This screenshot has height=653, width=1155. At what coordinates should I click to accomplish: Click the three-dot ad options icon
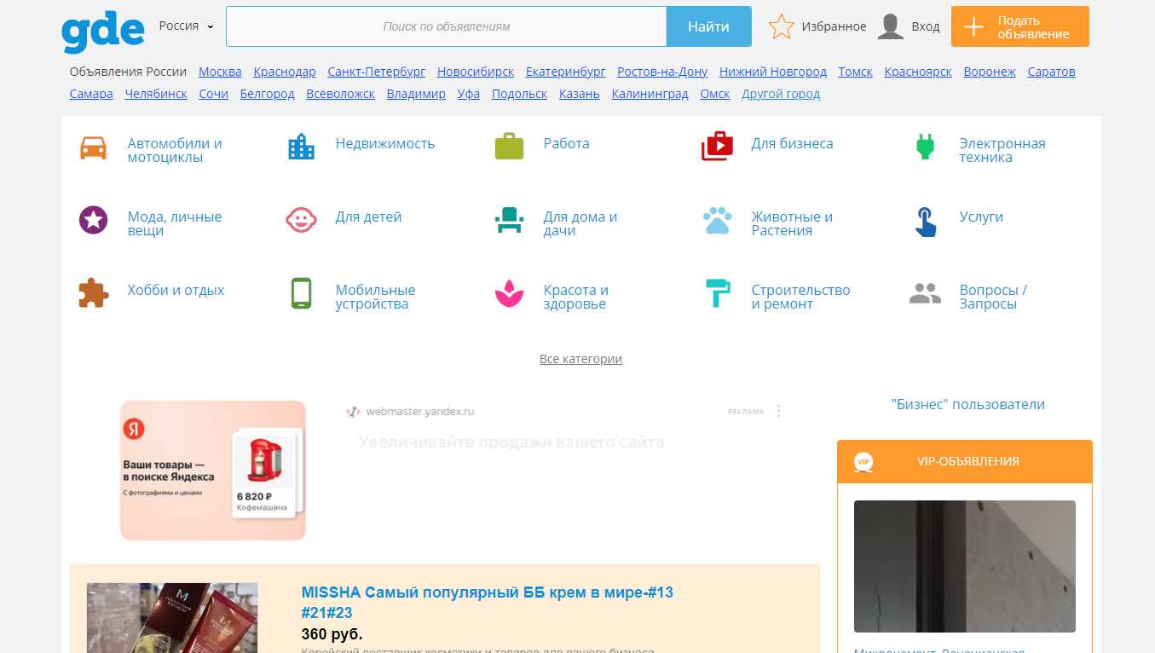tap(778, 411)
